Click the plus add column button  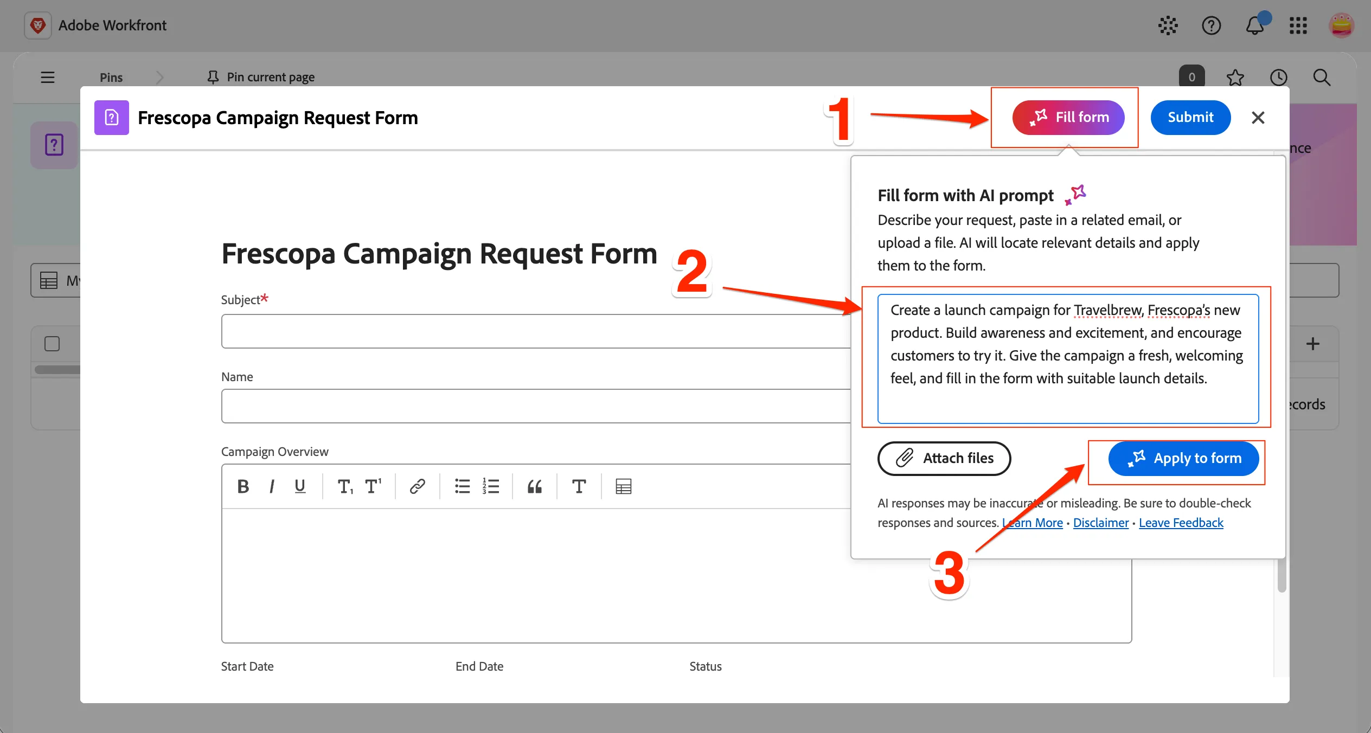pos(1313,344)
